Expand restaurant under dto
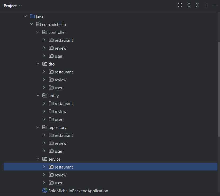Screen dimensions: 220x196 pos(44,72)
